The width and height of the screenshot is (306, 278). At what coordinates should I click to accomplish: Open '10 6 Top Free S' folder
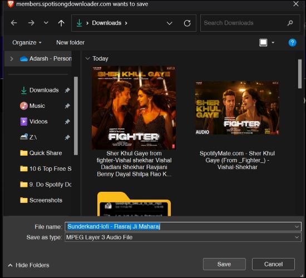point(46,168)
